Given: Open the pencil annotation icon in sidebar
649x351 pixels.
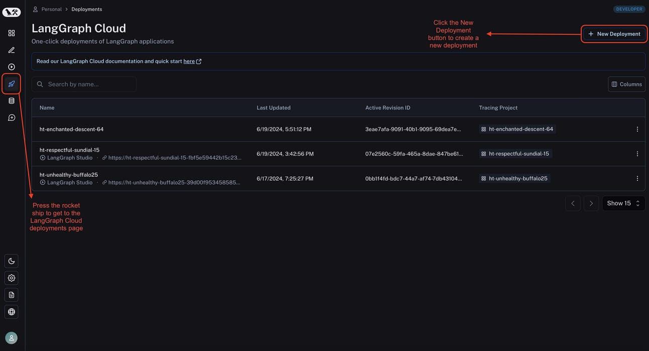Looking at the screenshot, I should click(x=12, y=50).
